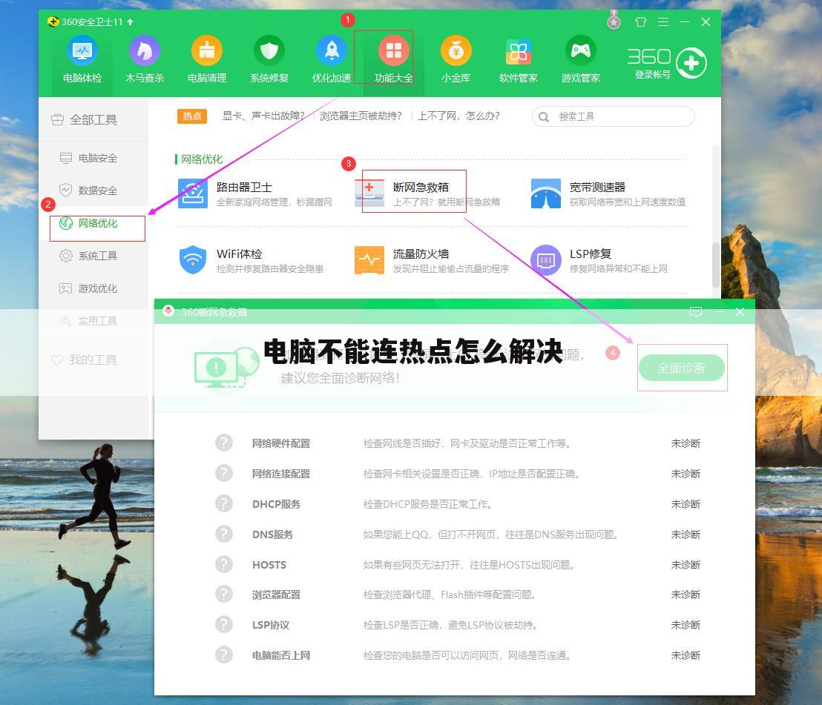Click 未诊断 status in HOSTS row
This screenshot has width=822, height=705.
pyautogui.click(x=685, y=565)
